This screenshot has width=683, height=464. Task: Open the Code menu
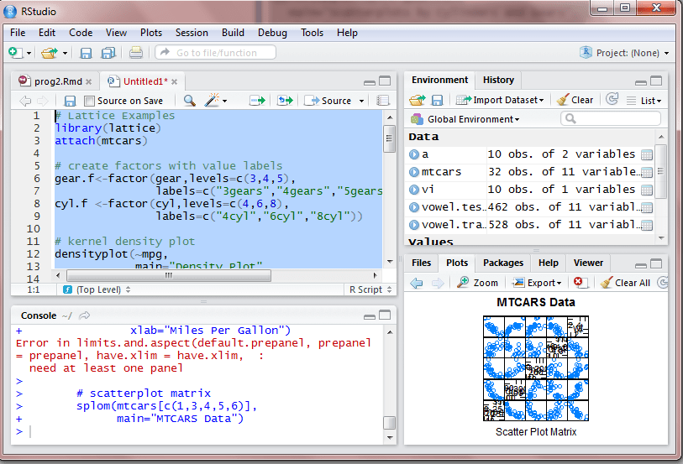81,33
